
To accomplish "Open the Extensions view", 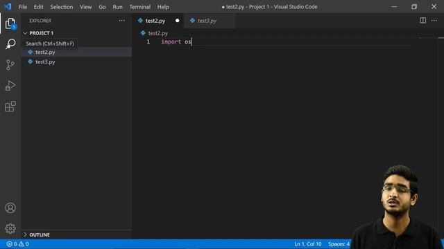I will (x=10, y=107).
